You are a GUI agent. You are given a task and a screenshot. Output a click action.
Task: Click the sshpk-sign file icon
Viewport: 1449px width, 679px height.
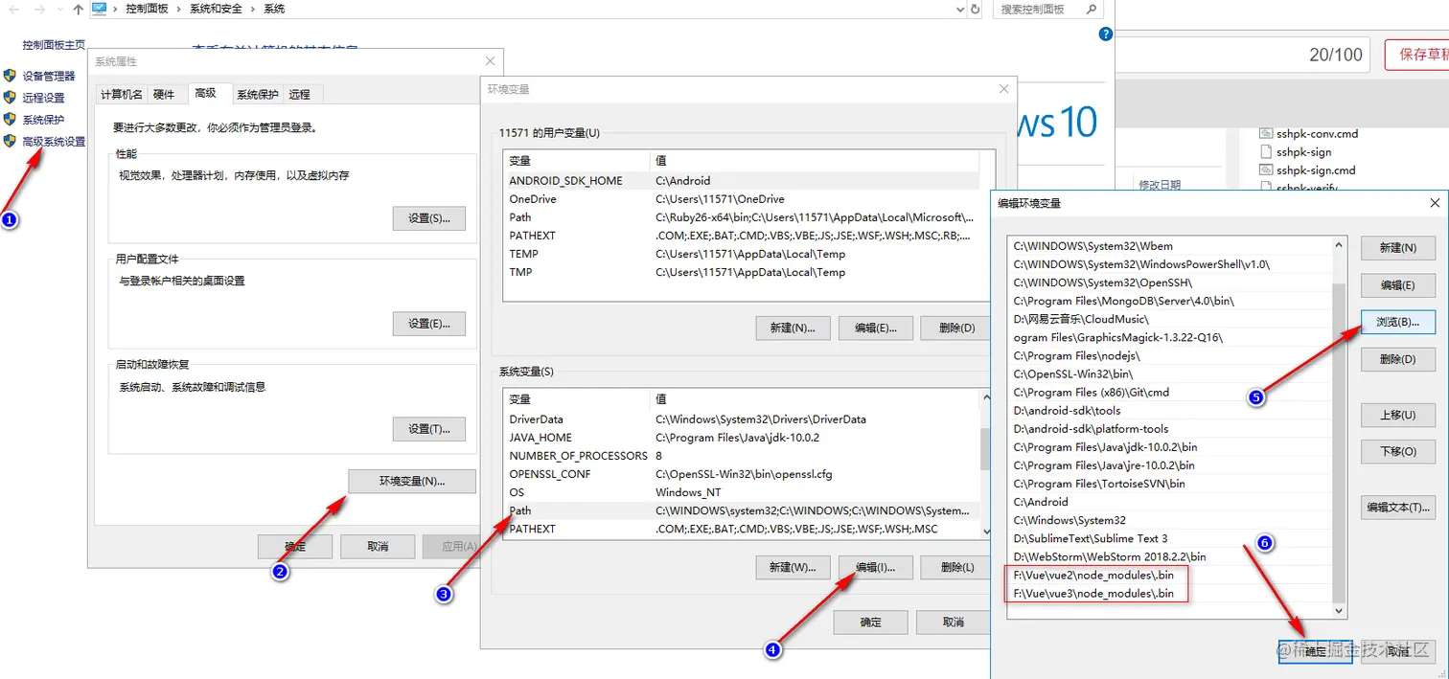pos(1265,151)
